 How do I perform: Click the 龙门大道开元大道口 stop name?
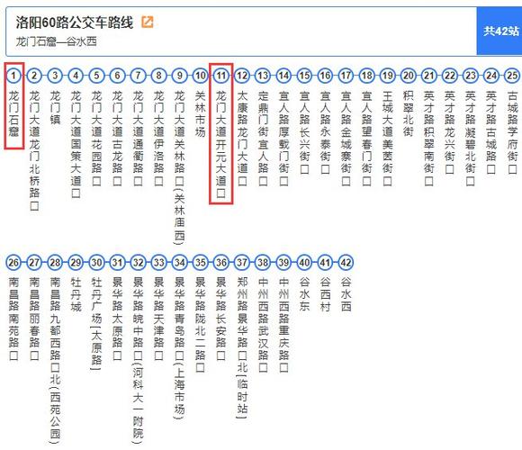[x=221, y=144]
